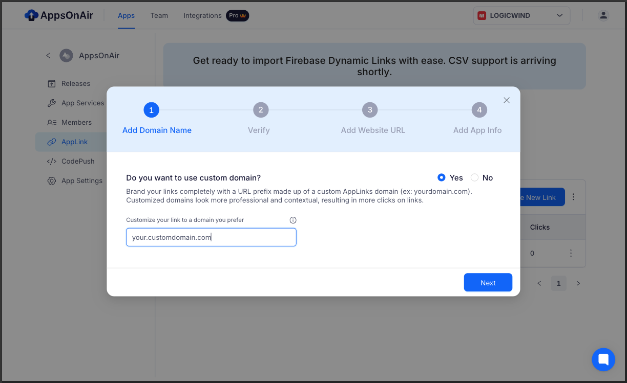This screenshot has height=383, width=627.
Task: Open the chat support bubble icon
Action: (603, 359)
